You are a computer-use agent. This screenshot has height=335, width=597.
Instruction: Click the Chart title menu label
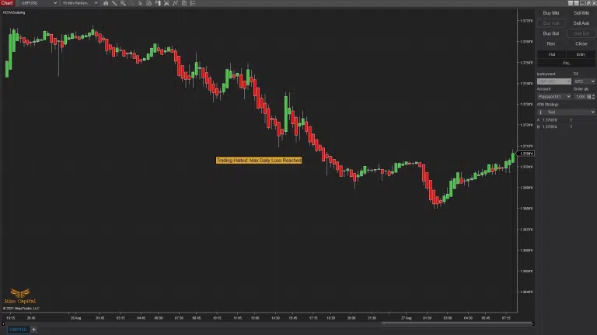pos(7,3)
